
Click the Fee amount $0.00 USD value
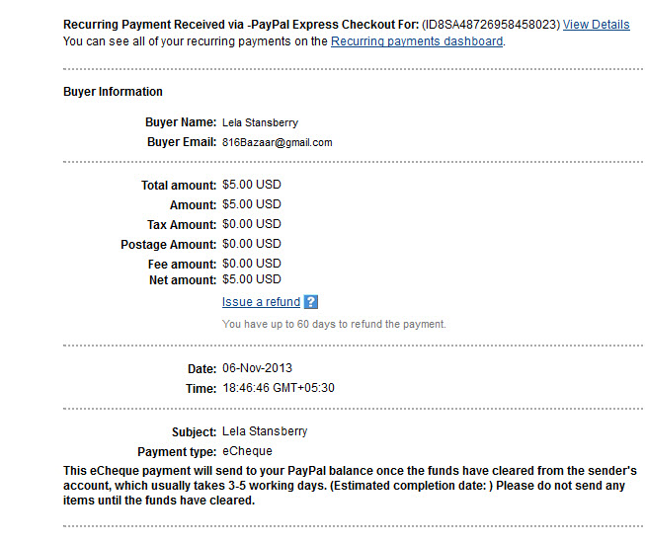click(252, 264)
